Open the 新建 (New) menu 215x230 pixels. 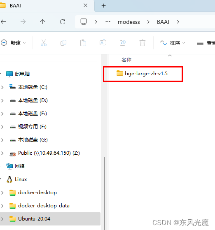[x=13, y=43]
